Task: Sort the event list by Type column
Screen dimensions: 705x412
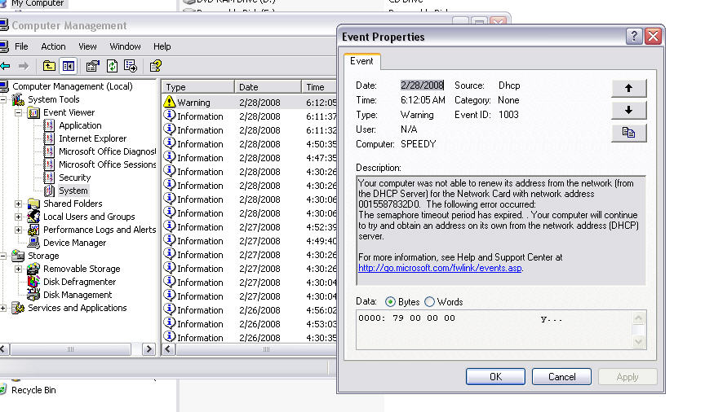Action: point(197,86)
